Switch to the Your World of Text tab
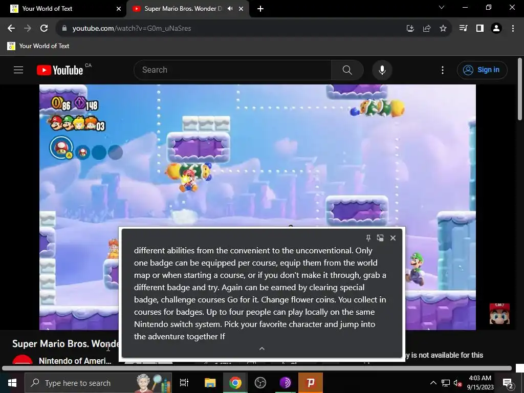Viewport: 524px width, 393px height. coord(63,9)
